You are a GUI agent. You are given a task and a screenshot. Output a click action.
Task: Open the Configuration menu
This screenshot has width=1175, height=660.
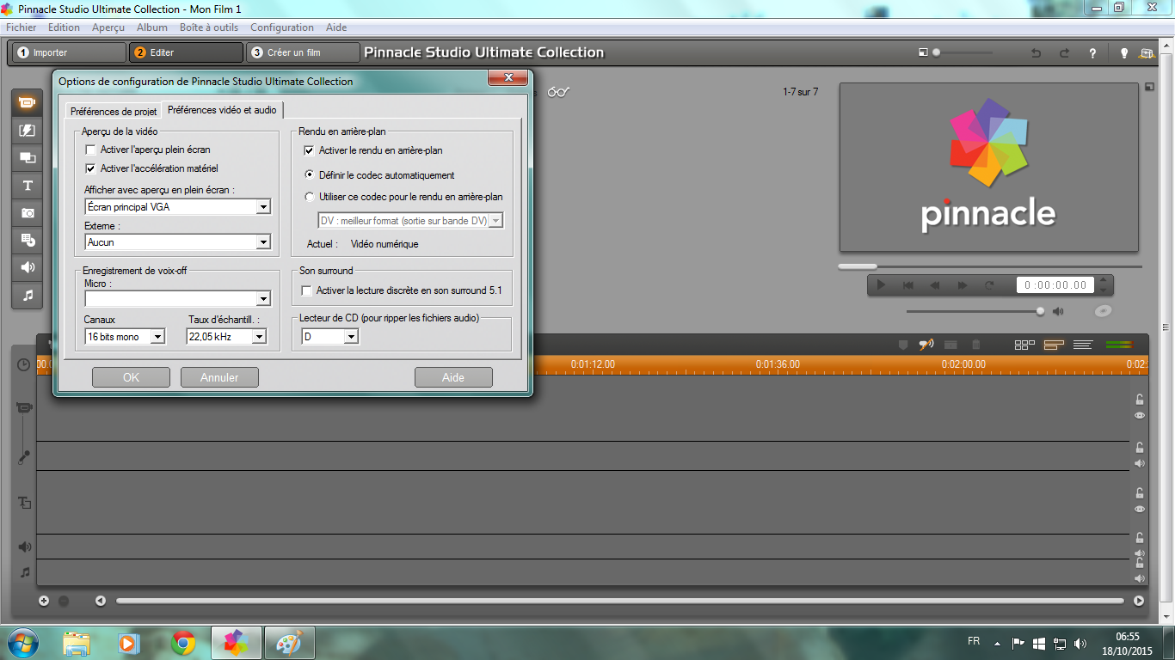coord(282,27)
